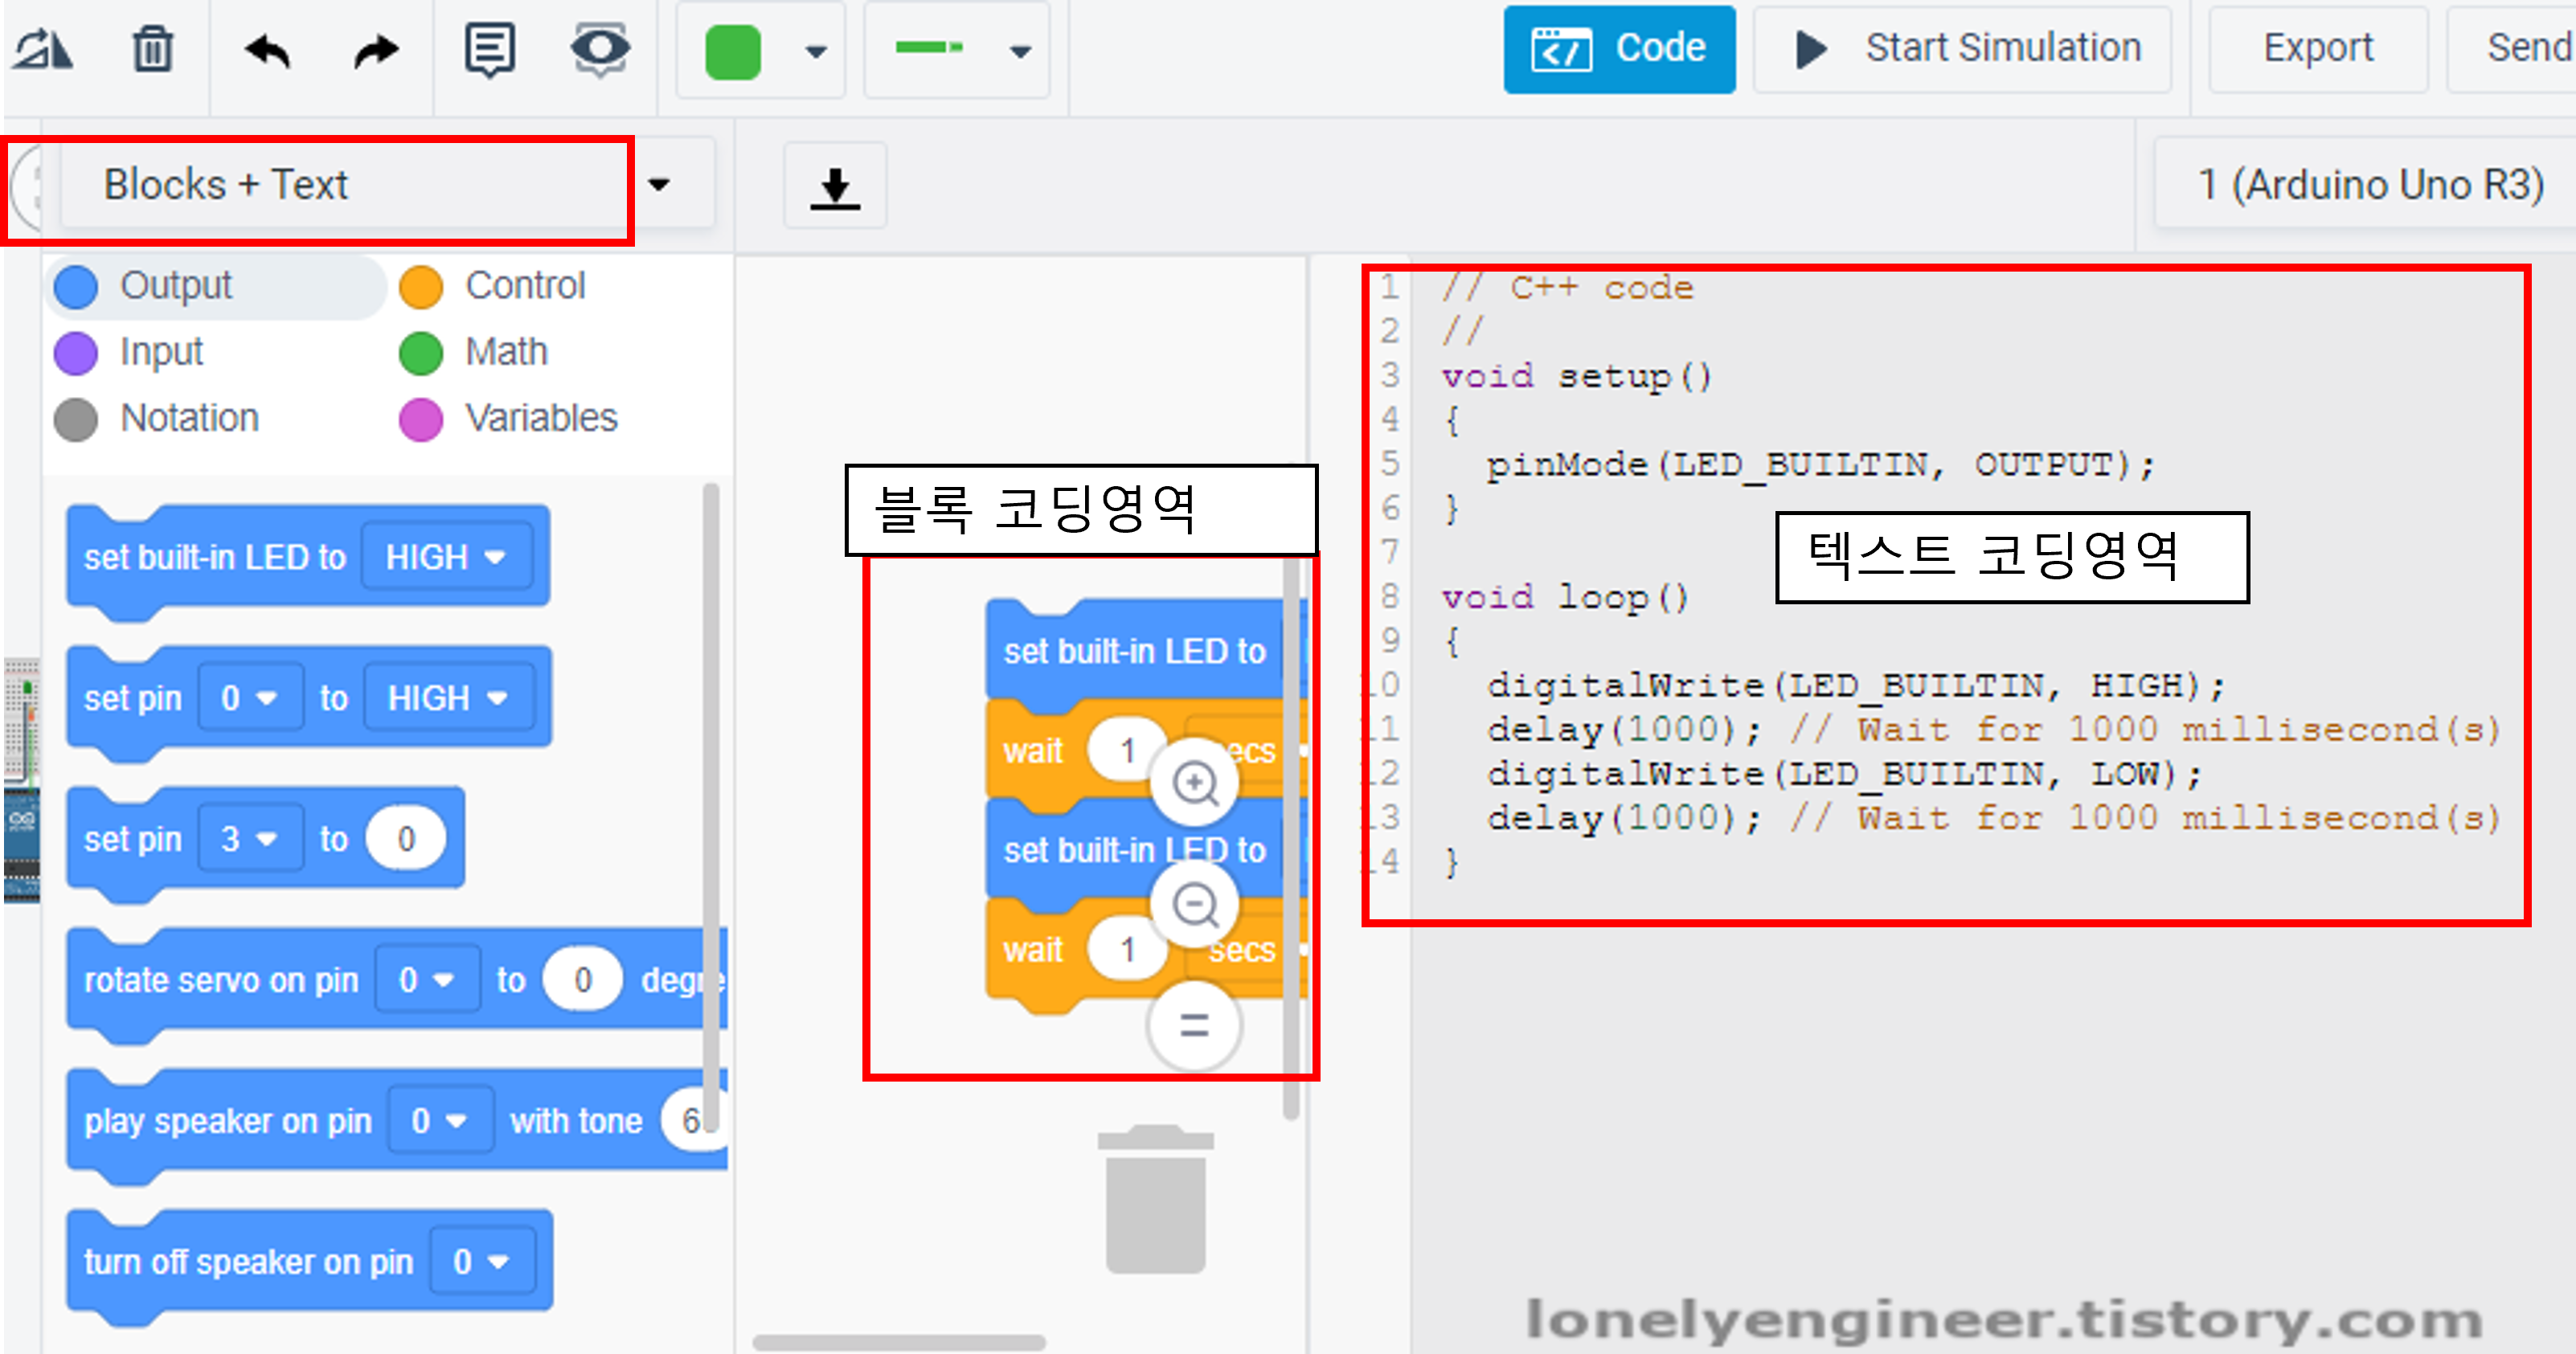Screen dimensions: 2576x1354
Task: Click the zoom out magnifier on the blocks workspace
Action: click(1194, 905)
